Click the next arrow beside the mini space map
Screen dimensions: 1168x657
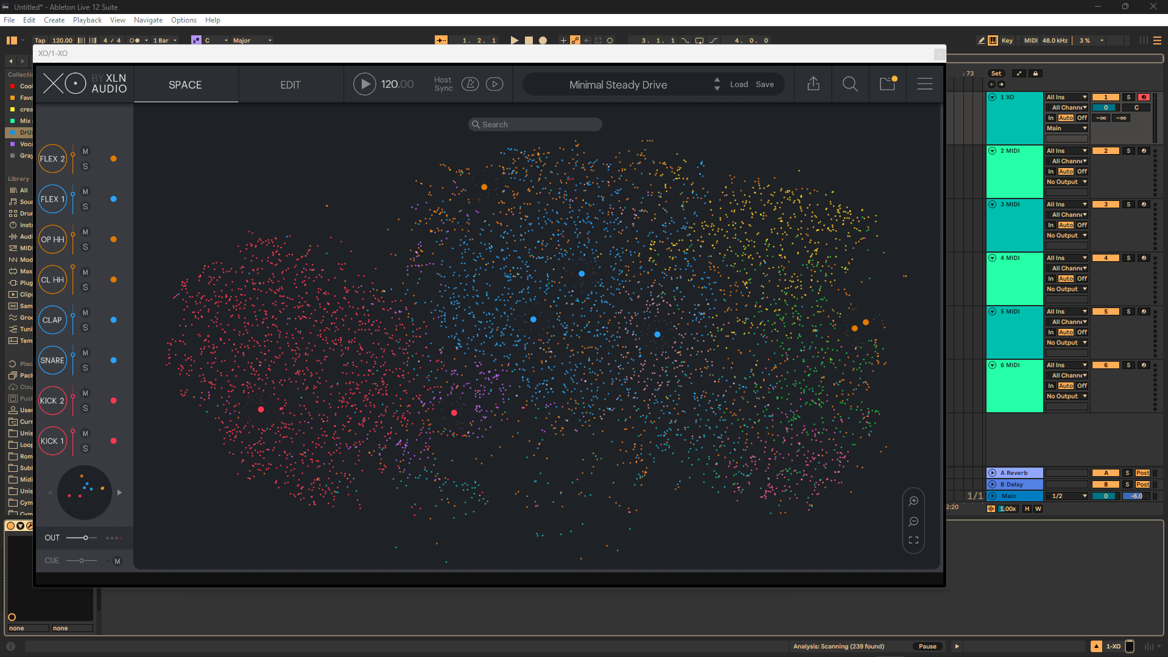click(119, 493)
